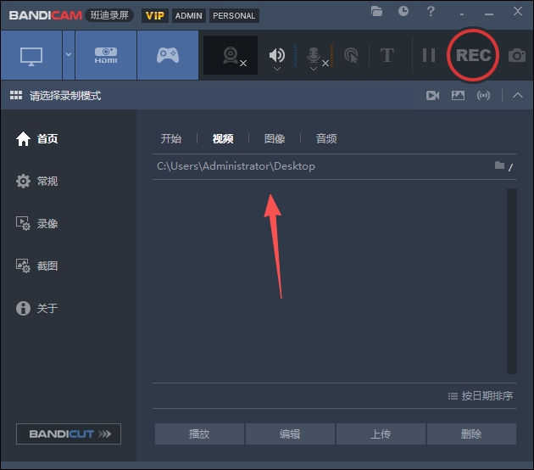The height and width of the screenshot is (470, 534).
Task: Toggle microphone recording icon
Action: (314, 54)
